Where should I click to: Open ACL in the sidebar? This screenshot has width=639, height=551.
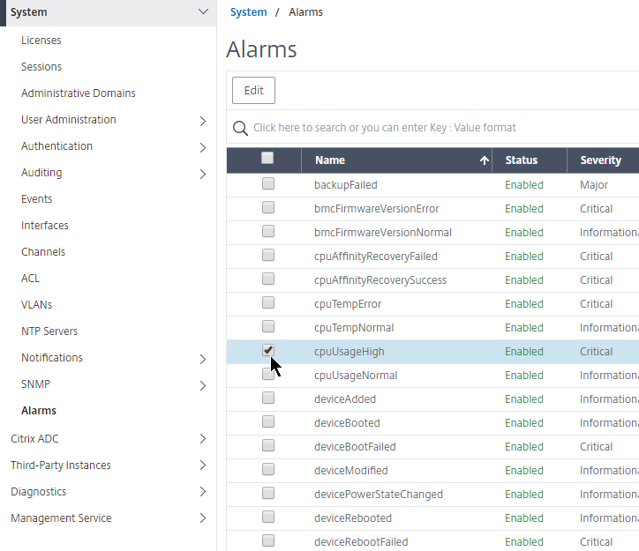click(31, 279)
